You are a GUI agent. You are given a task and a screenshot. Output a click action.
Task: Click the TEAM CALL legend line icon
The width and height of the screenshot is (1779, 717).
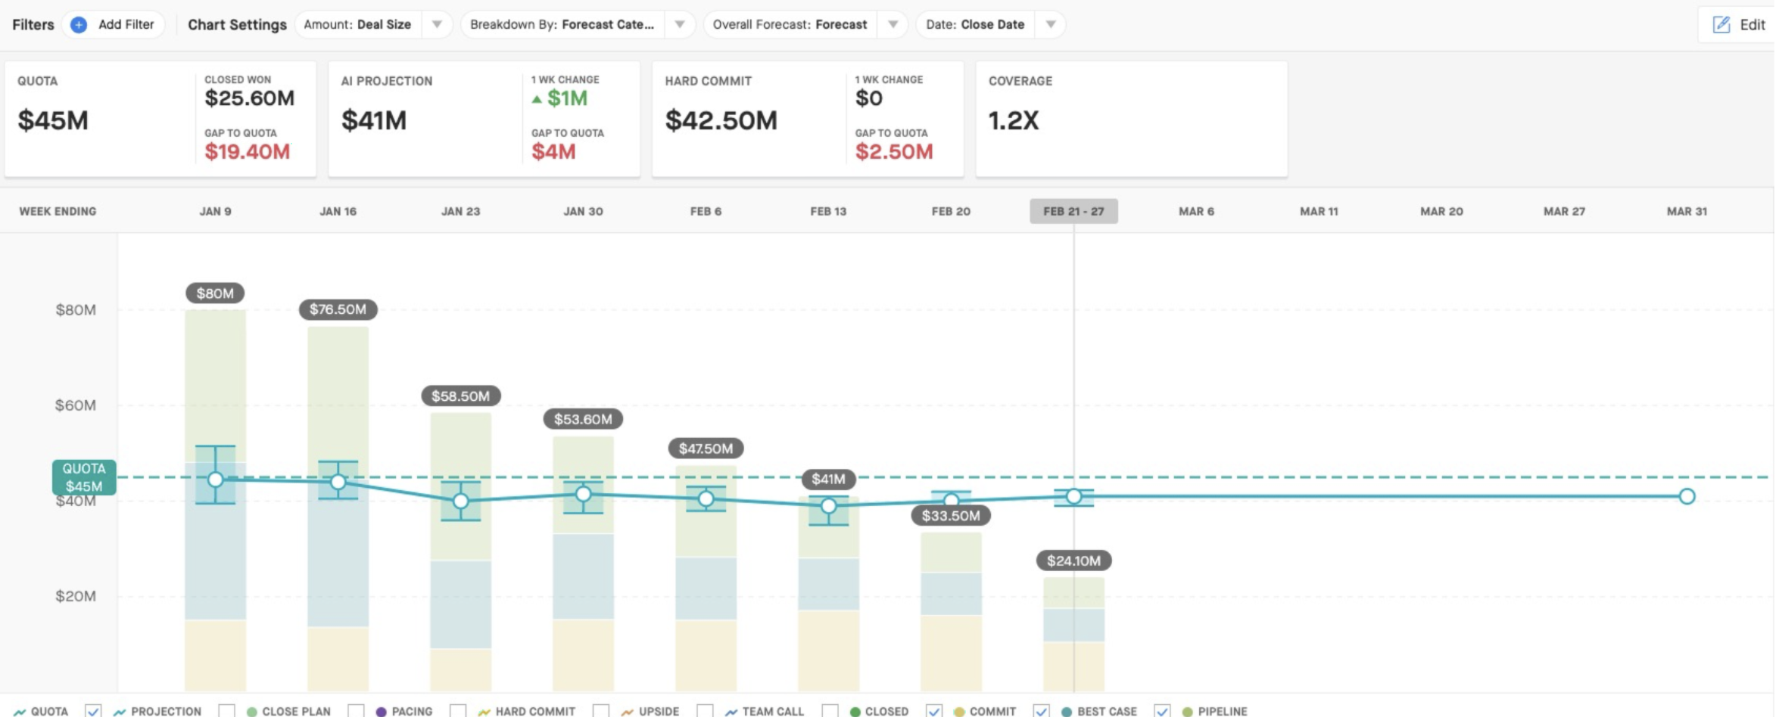pos(731,712)
